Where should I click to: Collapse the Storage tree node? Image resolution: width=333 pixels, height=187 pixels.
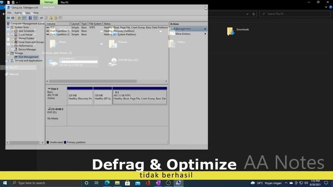[x=8, y=53]
